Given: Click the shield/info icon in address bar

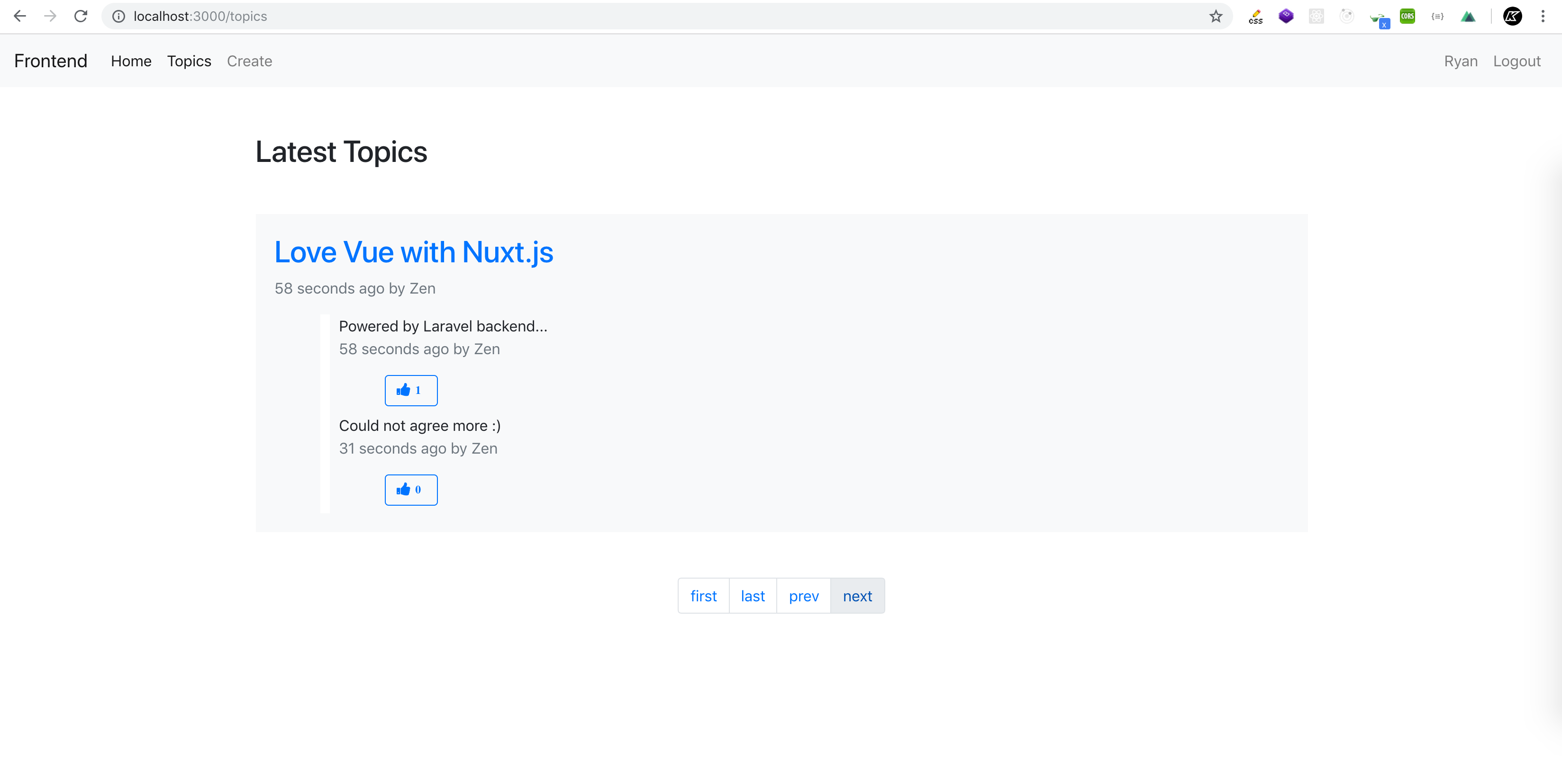Looking at the screenshot, I should click(x=118, y=16).
